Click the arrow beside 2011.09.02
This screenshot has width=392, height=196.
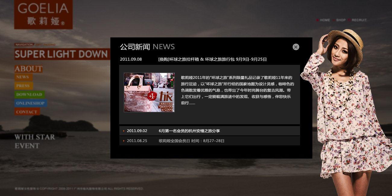(124, 131)
